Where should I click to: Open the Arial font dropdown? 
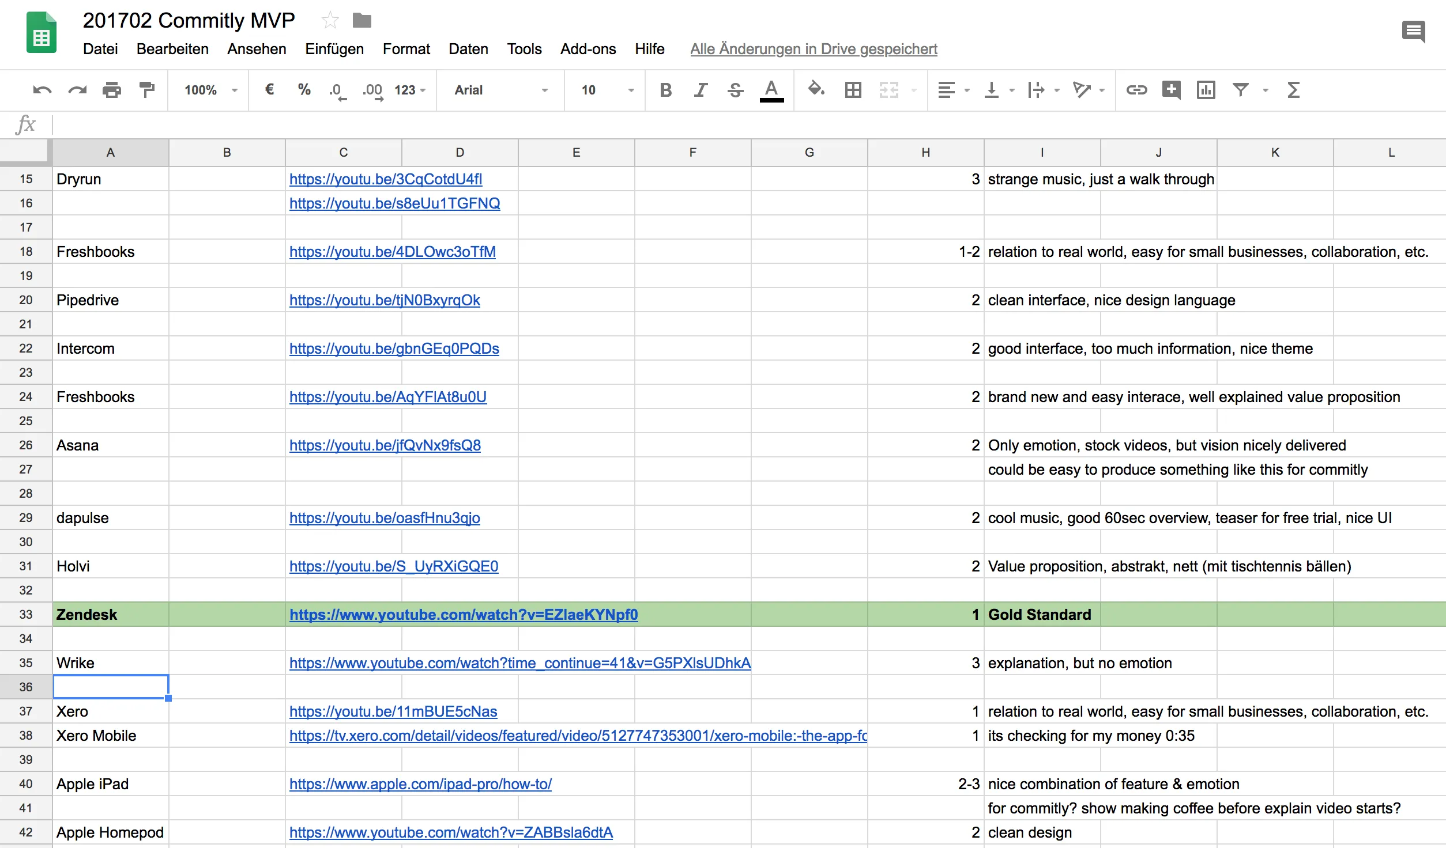[x=500, y=90]
